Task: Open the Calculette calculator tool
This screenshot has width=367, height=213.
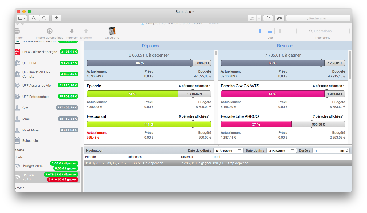Action: 112,31
